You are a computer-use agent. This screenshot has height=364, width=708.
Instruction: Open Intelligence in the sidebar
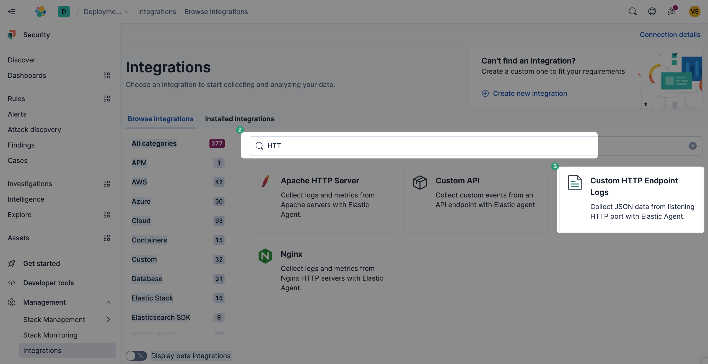coord(26,199)
